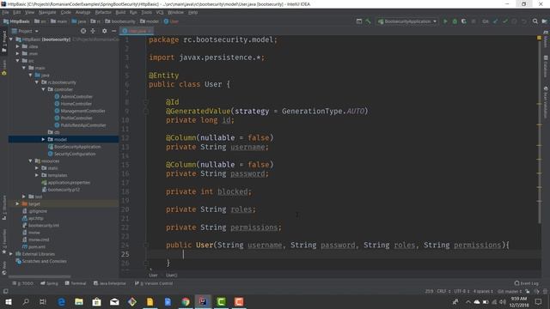This screenshot has width=550, height=309.
Task: Click the User() breadcrumb below editor
Action: (x=172, y=276)
